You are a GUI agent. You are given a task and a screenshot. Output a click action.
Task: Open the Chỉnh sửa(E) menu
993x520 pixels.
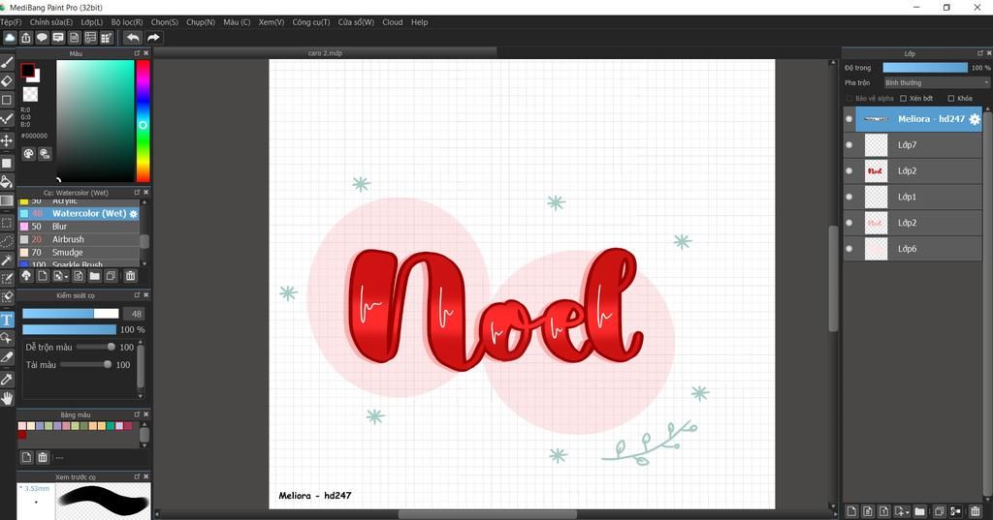coord(51,22)
